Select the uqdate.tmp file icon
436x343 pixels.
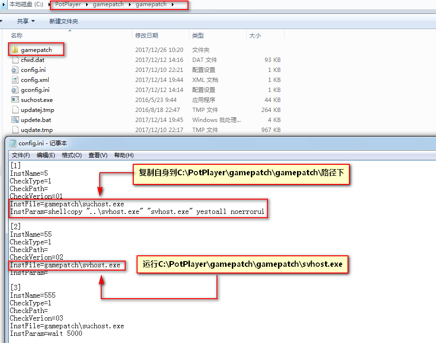pyautogui.click(x=15, y=130)
